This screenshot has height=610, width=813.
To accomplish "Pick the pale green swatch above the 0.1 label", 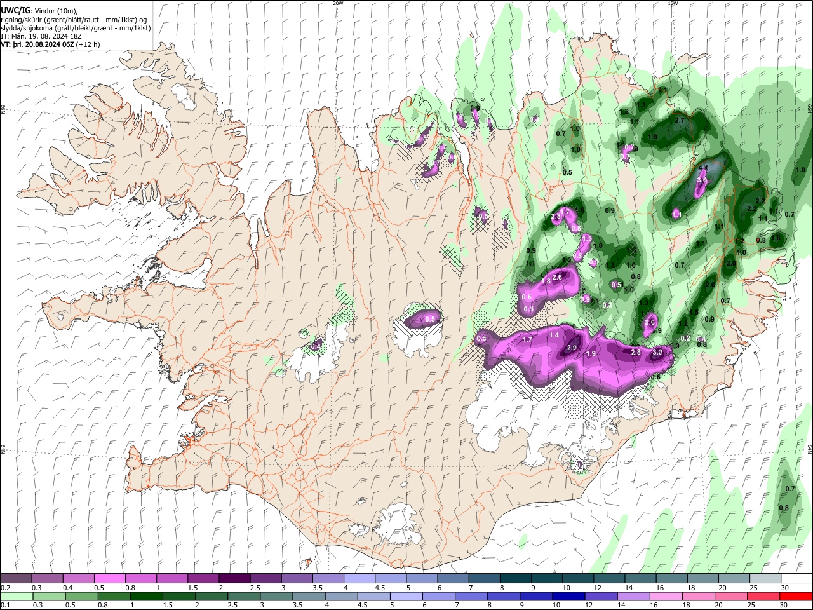I will (x=17, y=596).
